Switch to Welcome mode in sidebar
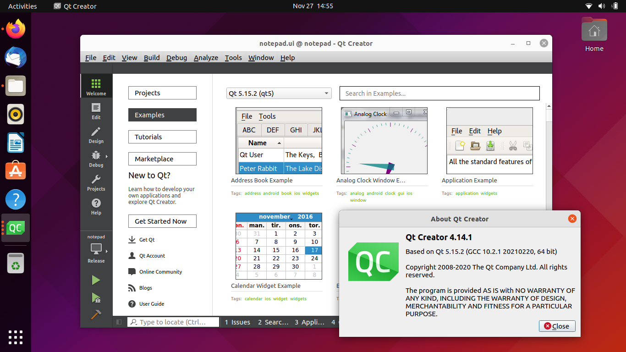 (x=96, y=87)
